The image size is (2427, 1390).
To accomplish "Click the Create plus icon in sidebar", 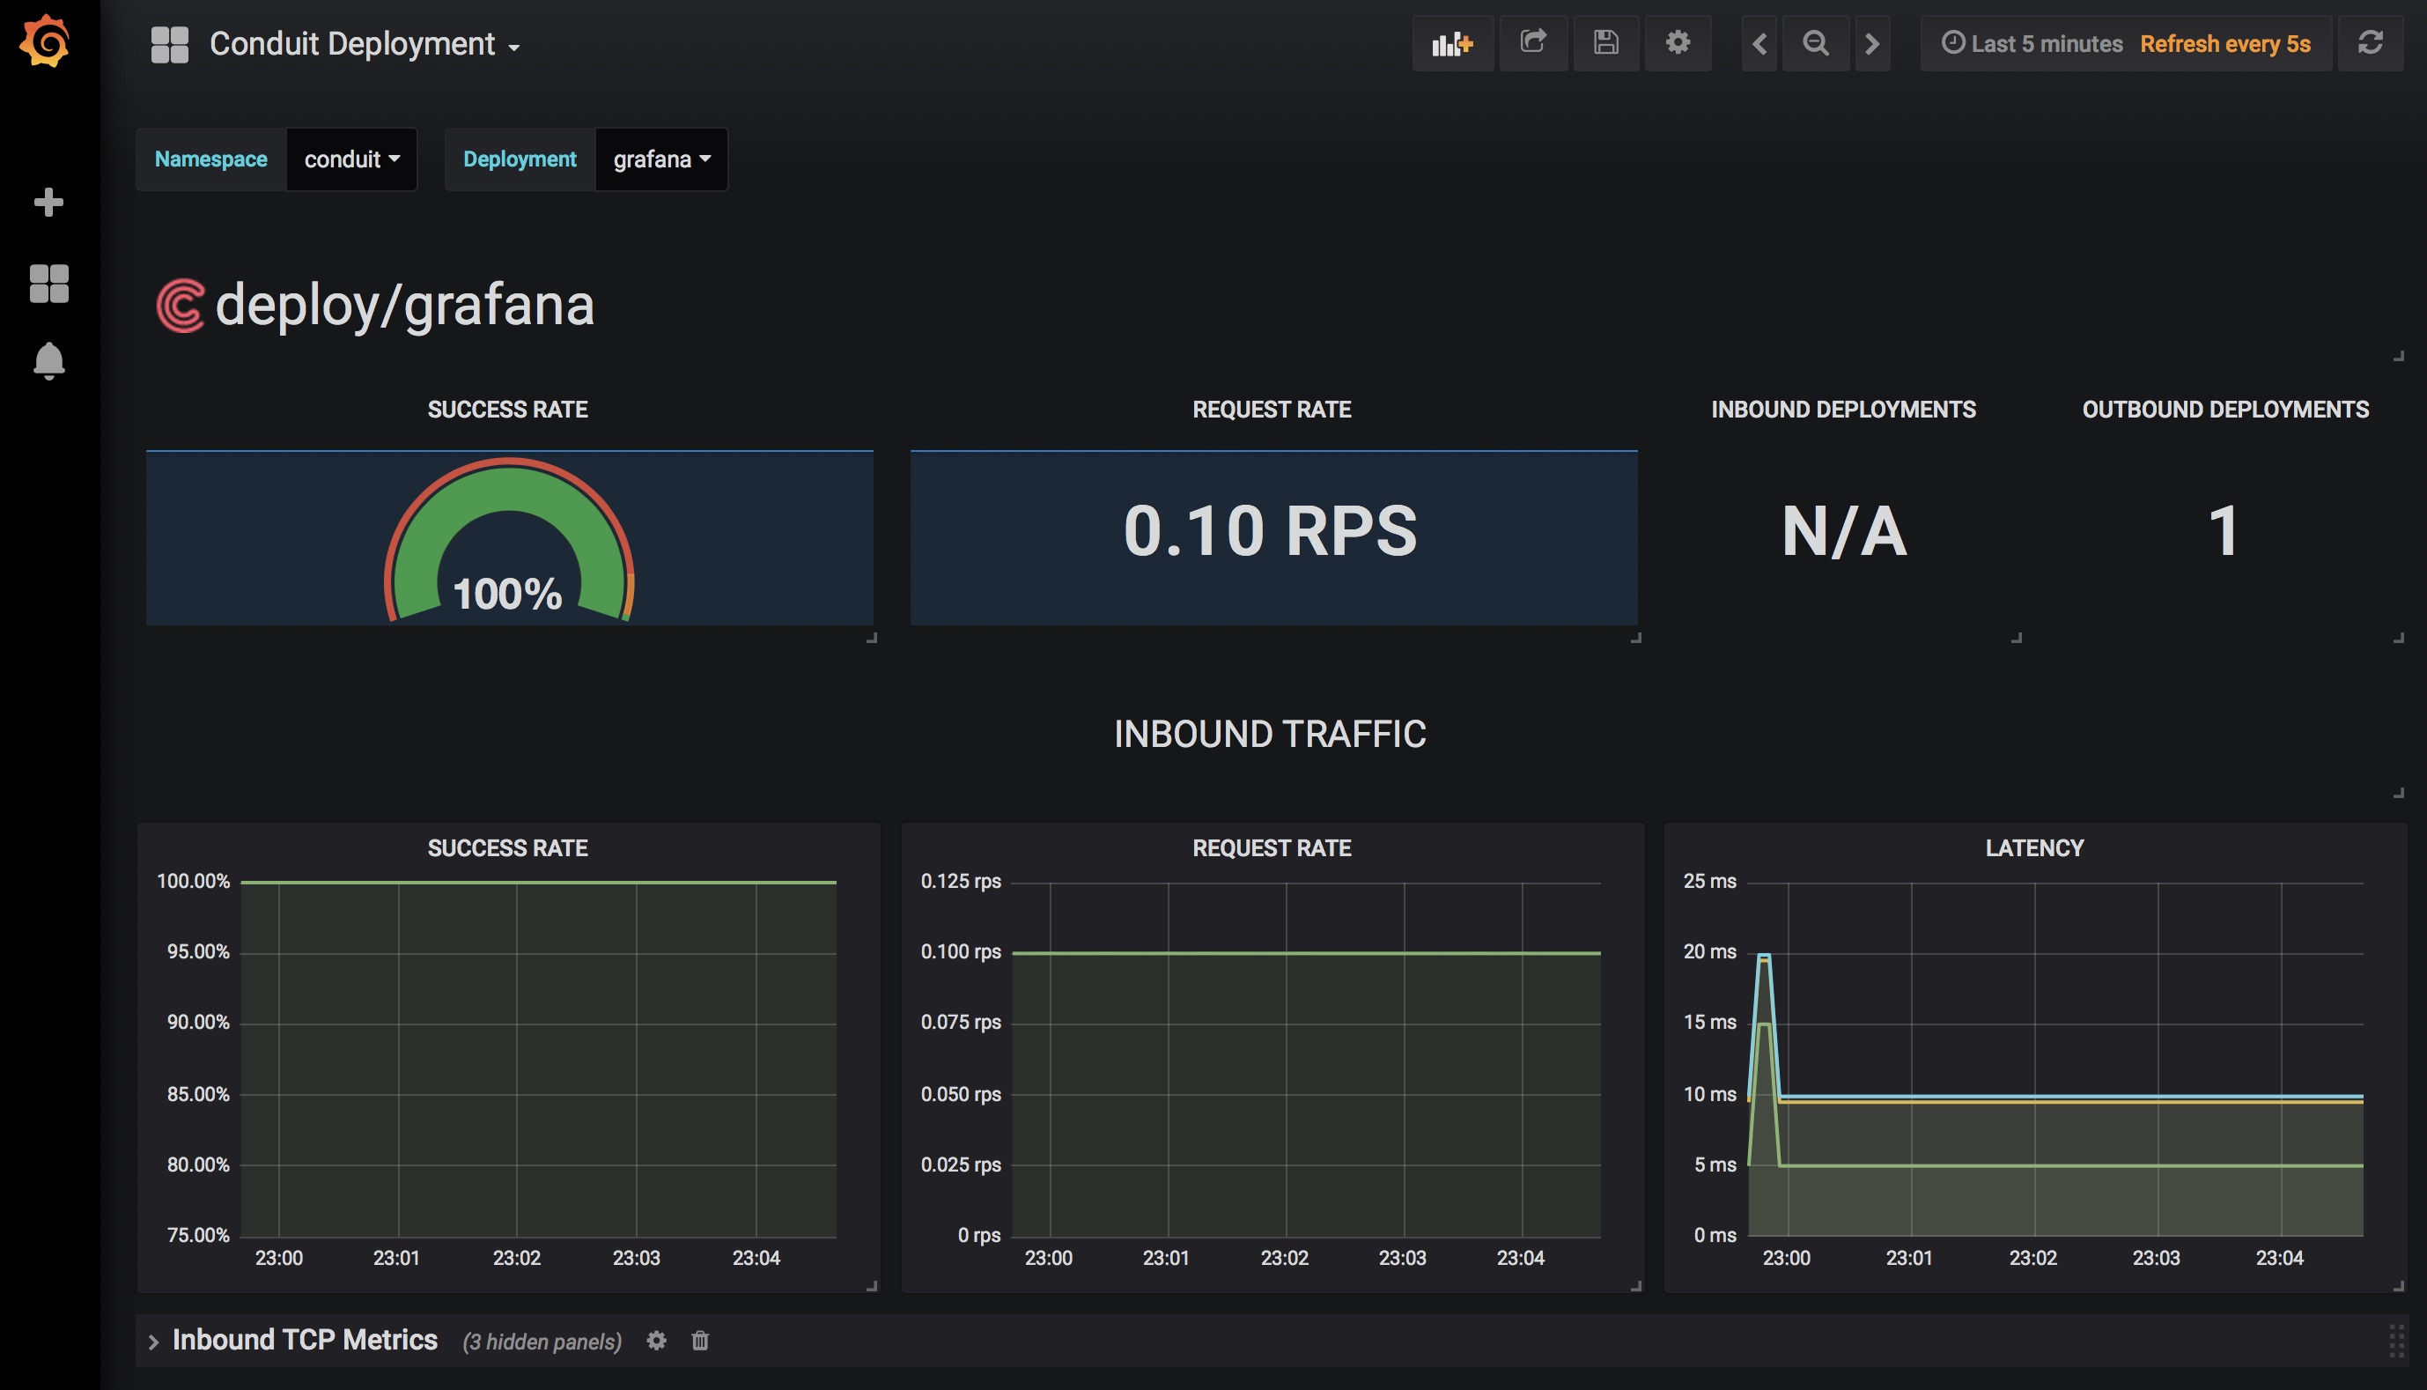I will (x=48, y=202).
